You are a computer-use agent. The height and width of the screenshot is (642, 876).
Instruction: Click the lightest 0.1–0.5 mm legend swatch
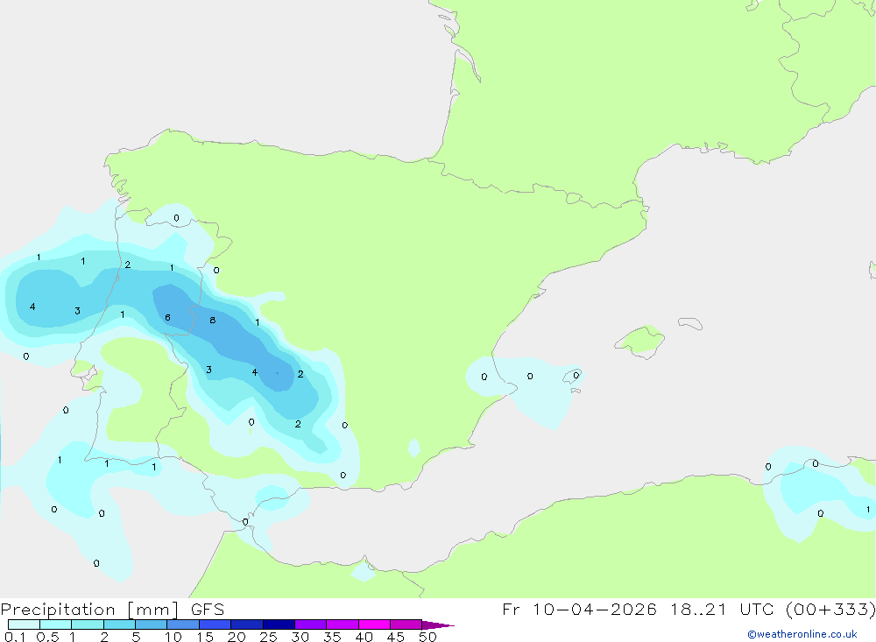pyautogui.click(x=24, y=624)
